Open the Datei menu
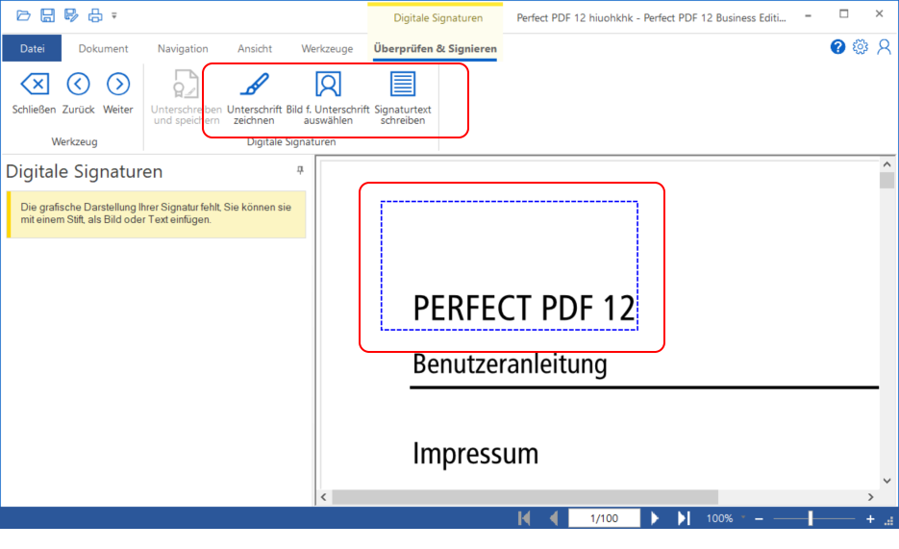This screenshot has width=899, height=549. point(32,49)
